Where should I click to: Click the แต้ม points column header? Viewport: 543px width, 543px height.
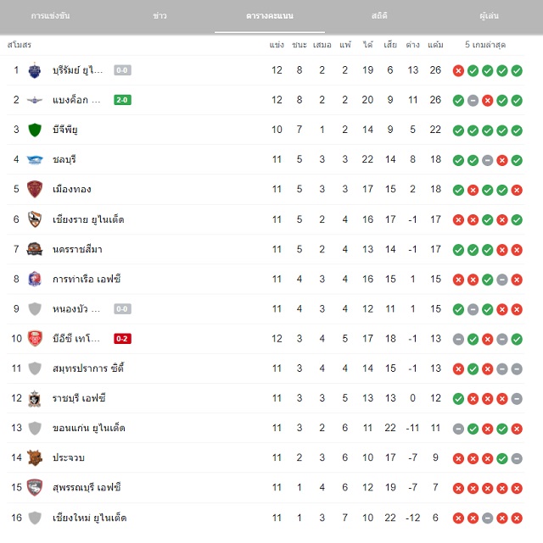click(x=435, y=45)
